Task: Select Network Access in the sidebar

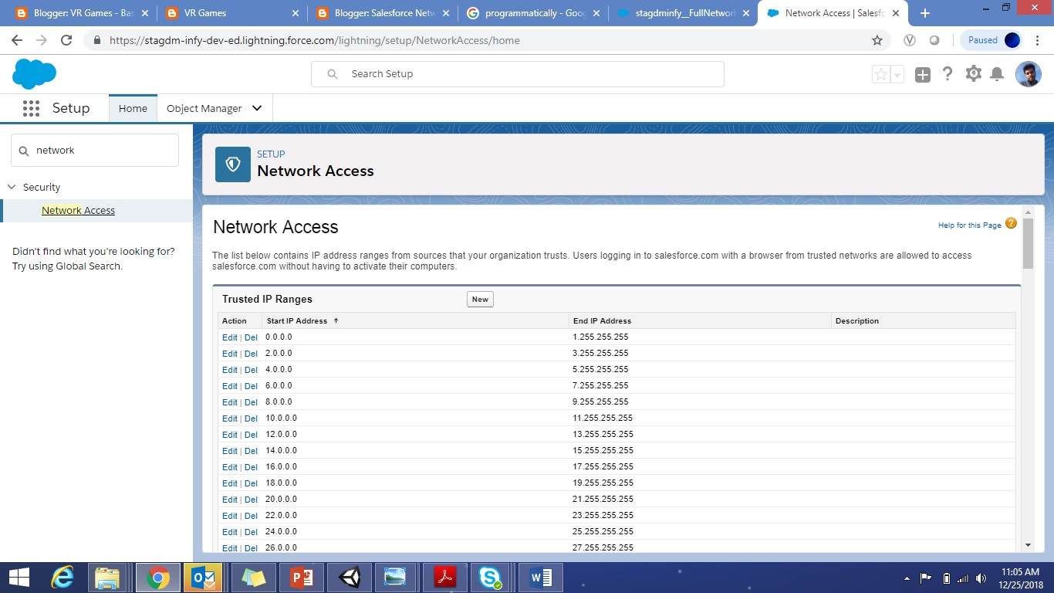Action: tap(78, 210)
